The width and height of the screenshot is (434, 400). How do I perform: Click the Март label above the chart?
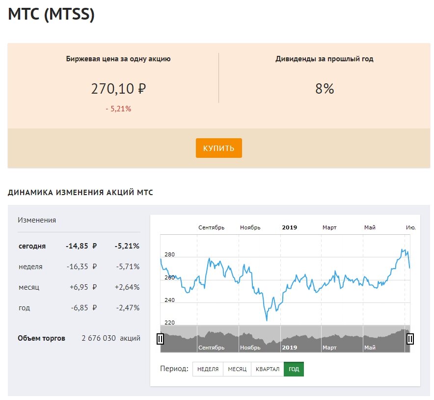329,227
